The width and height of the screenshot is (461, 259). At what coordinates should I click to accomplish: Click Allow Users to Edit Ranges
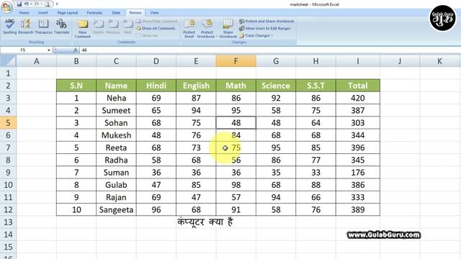pyautogui.click(x=265, y=29)
